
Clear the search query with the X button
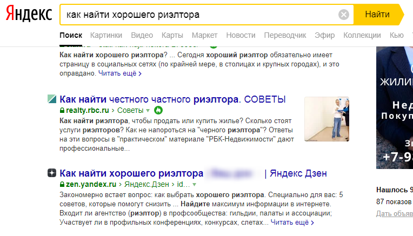(343, 15)
